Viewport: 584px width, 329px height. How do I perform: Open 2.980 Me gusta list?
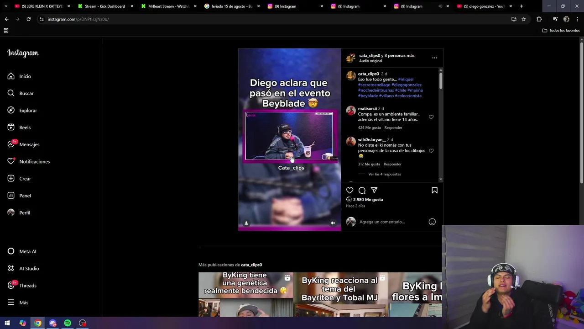coord(368,200)
